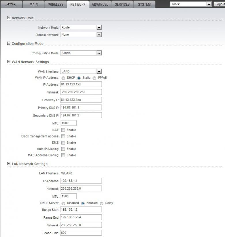Select DHCP for WAN IP Address
This screenshot has height=237, width=225.
click(x=63, y=78)
